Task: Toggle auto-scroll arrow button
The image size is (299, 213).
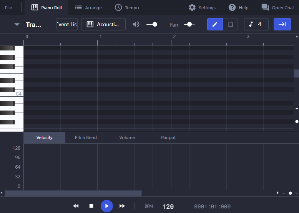Action: (282, 24)
